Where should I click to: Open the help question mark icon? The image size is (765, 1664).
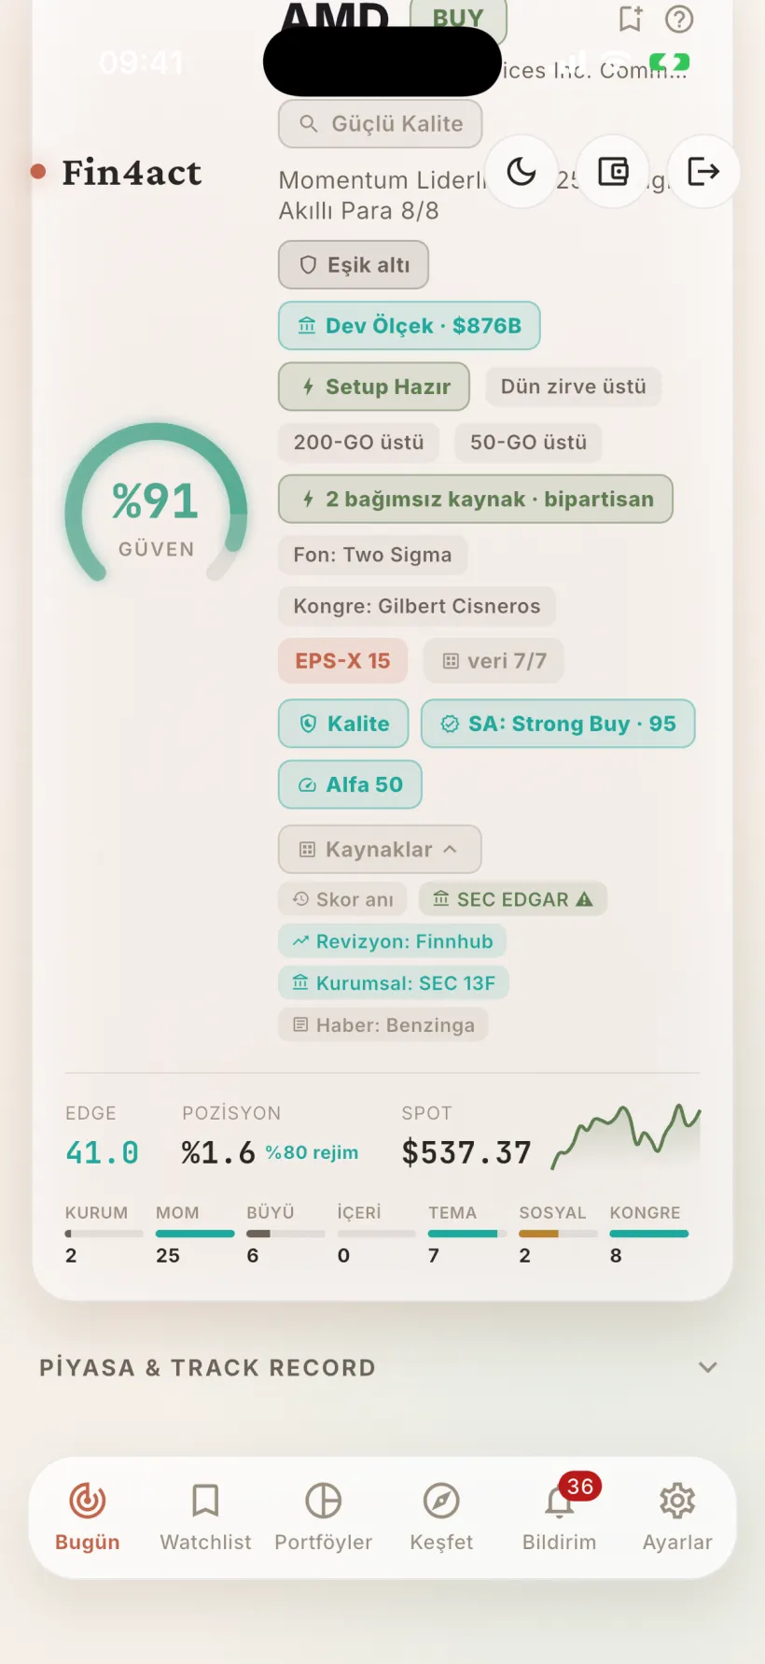click(679, 19)
